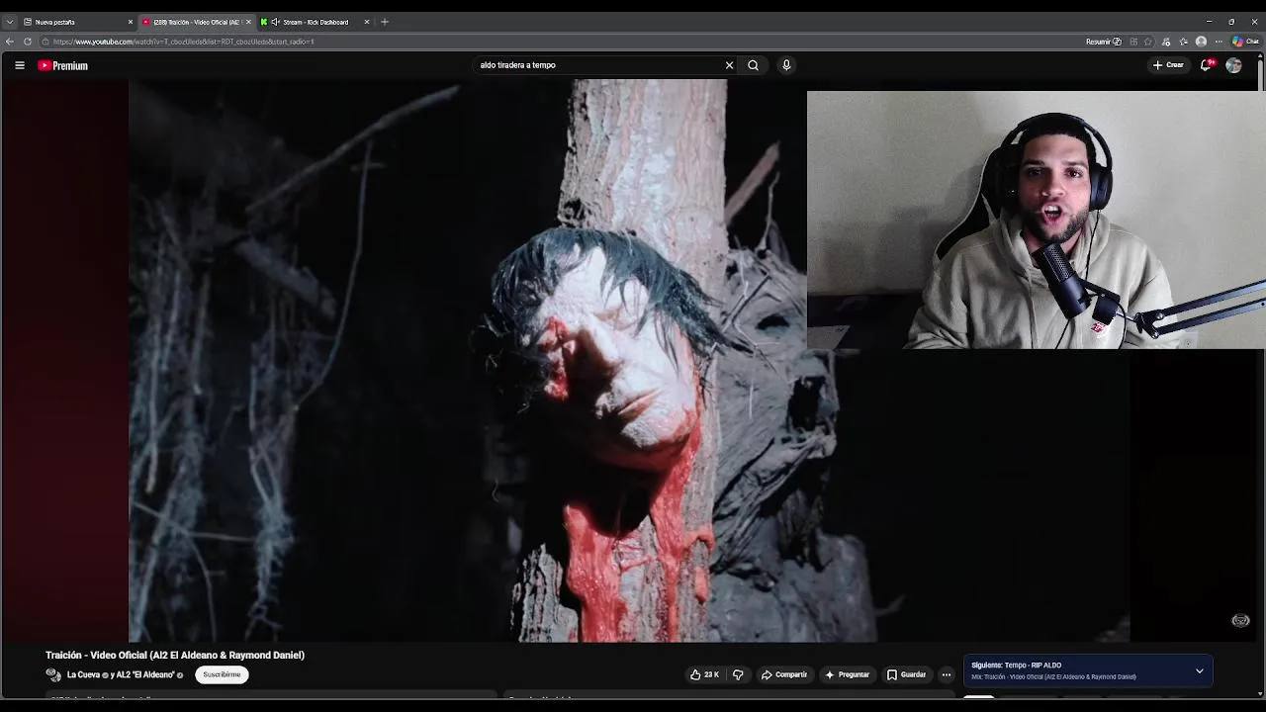Open browser profile avatar
Screen dimensions: 1266x712
(1201, 42)
